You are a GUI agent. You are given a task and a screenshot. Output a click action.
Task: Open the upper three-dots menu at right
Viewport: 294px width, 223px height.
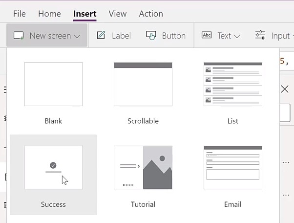coord(286,162)
